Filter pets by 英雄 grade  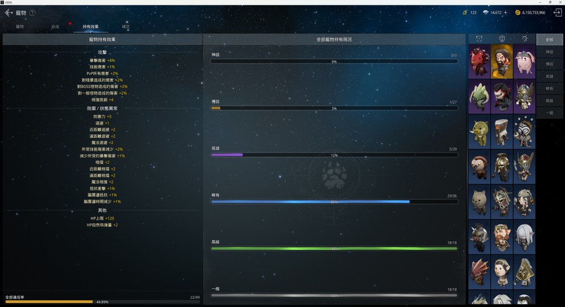(x=549, y=76)
